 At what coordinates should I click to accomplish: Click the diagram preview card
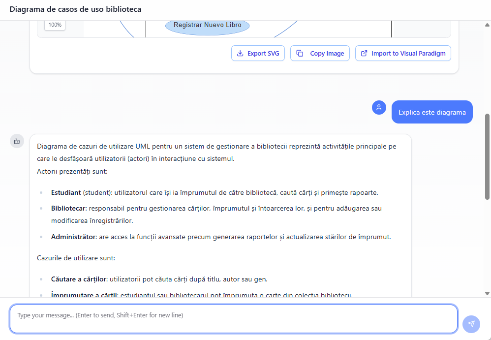(245, 46)
